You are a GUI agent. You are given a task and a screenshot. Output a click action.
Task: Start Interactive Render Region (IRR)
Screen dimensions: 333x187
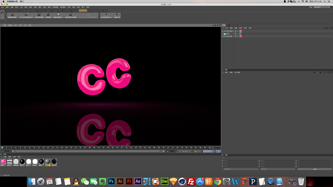[x=26, y=16]
